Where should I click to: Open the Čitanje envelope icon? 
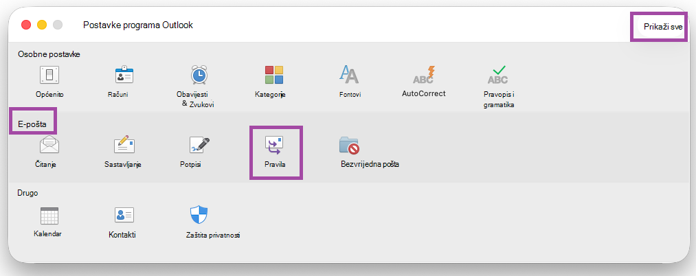(x=49, y=145)
